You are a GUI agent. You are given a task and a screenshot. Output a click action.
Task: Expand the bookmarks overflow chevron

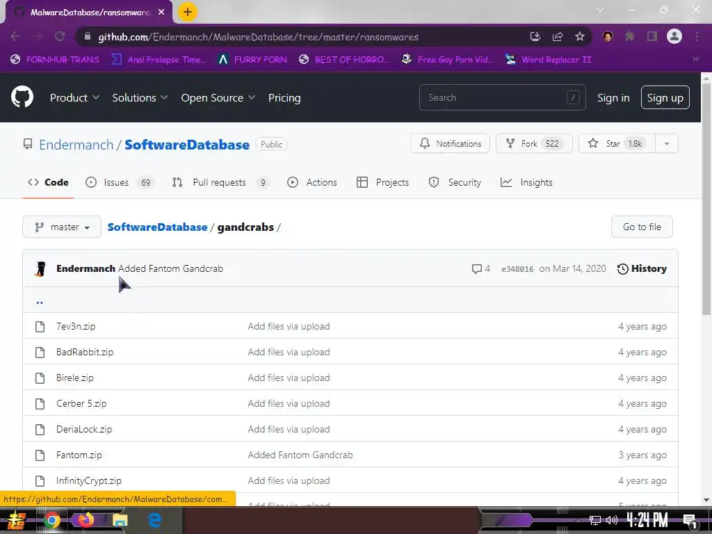tap(695, 59)
